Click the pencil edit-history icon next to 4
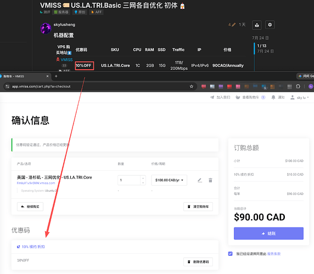This screenshot has width=314, height=274. 233,25
